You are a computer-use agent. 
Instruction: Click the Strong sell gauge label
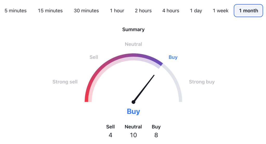pyautogui.click(x=65, y=82)
